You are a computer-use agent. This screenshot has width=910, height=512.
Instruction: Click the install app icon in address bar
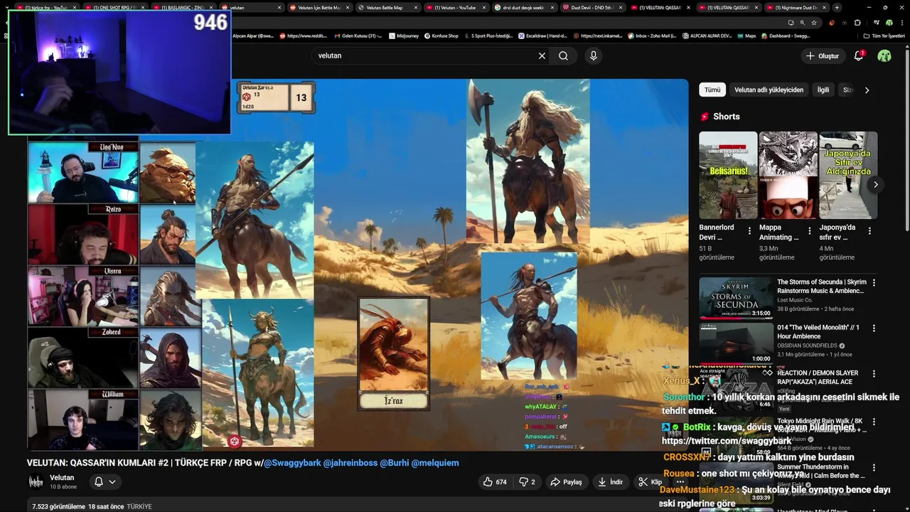[x=791, y=23]
